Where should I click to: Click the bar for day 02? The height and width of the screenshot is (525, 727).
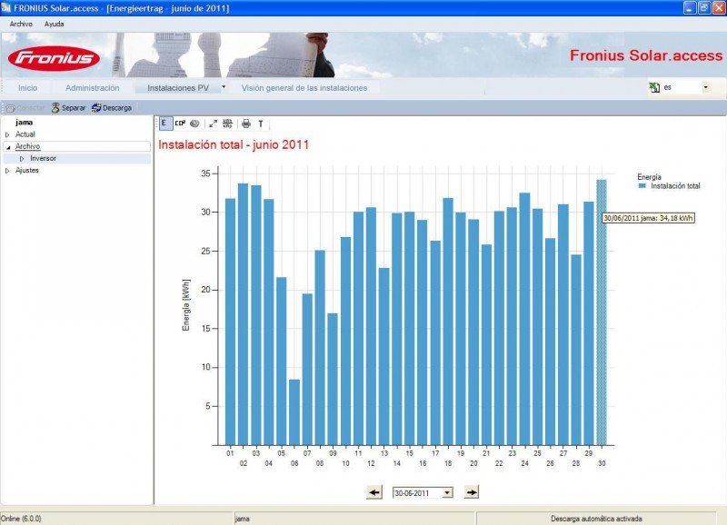tap(243, 314)
